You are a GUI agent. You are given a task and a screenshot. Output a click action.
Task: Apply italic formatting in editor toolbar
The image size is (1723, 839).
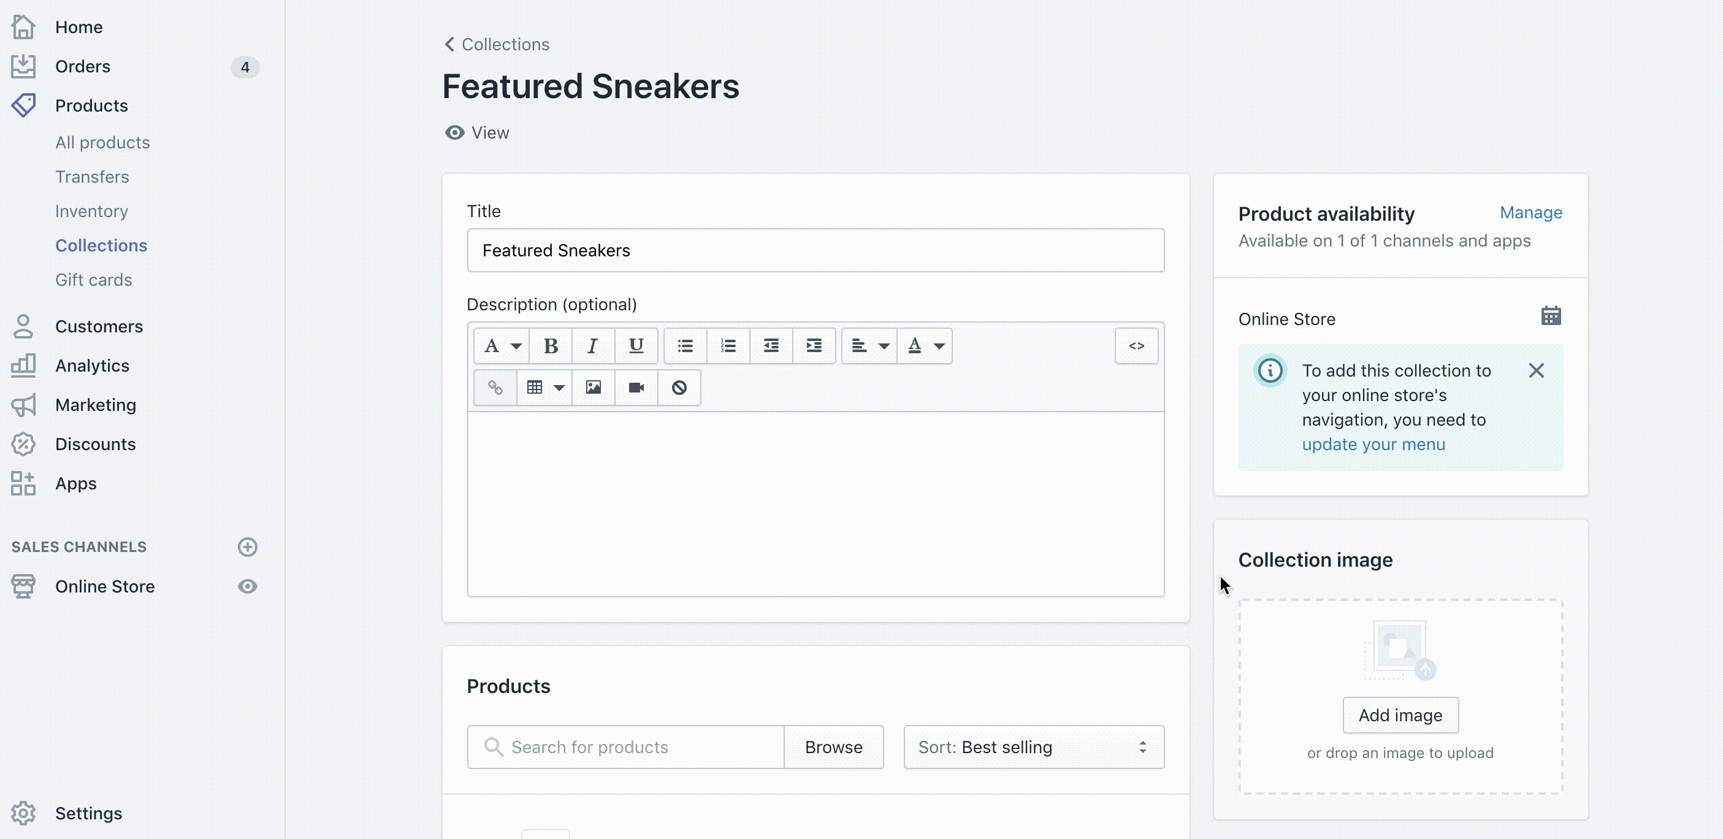pyautogui.click(x=592, y=346)
